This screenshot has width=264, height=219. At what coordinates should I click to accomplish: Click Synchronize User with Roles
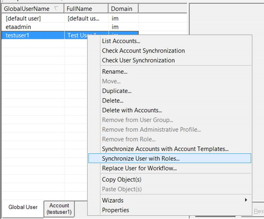[141, 158]
